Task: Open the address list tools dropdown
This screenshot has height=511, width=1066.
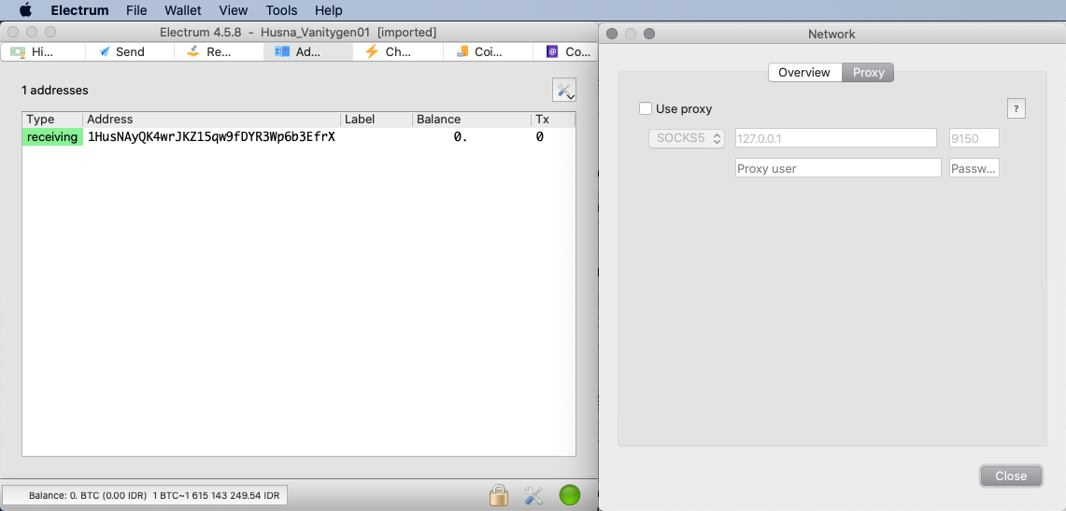Action: coord(564,91)
